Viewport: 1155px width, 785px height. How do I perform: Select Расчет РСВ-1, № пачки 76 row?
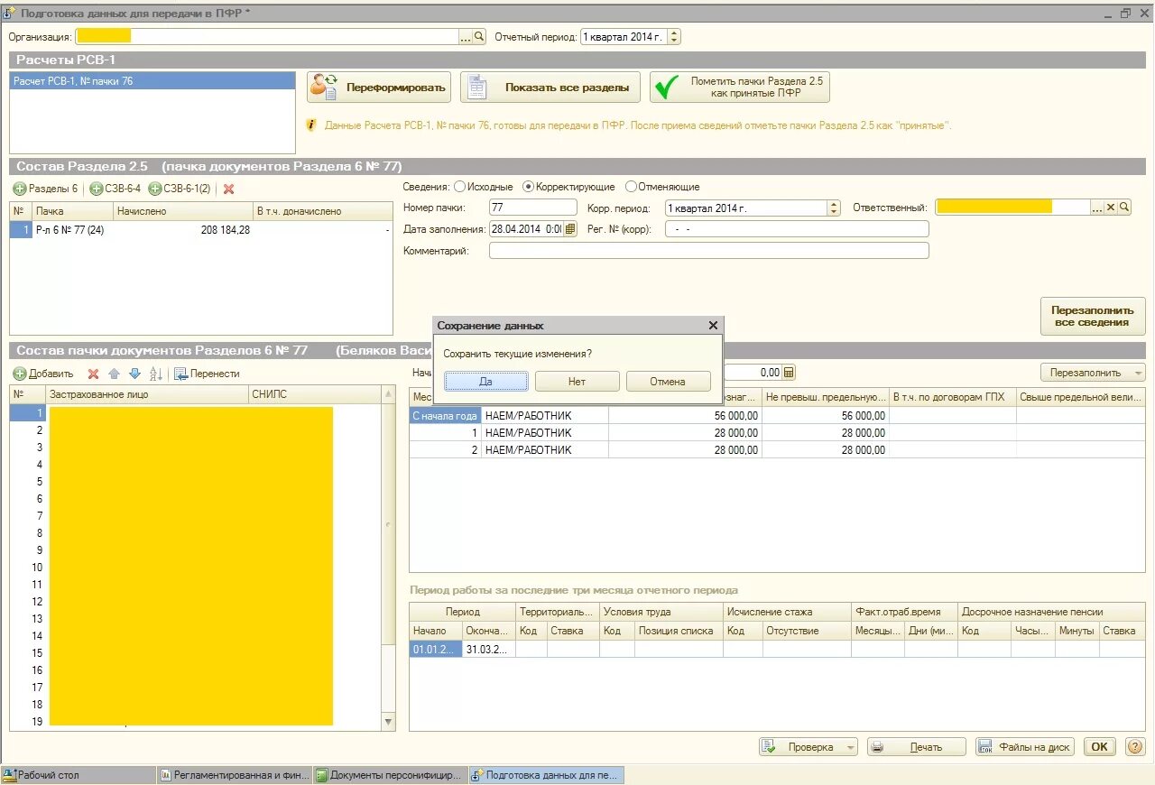coord(152,81)
